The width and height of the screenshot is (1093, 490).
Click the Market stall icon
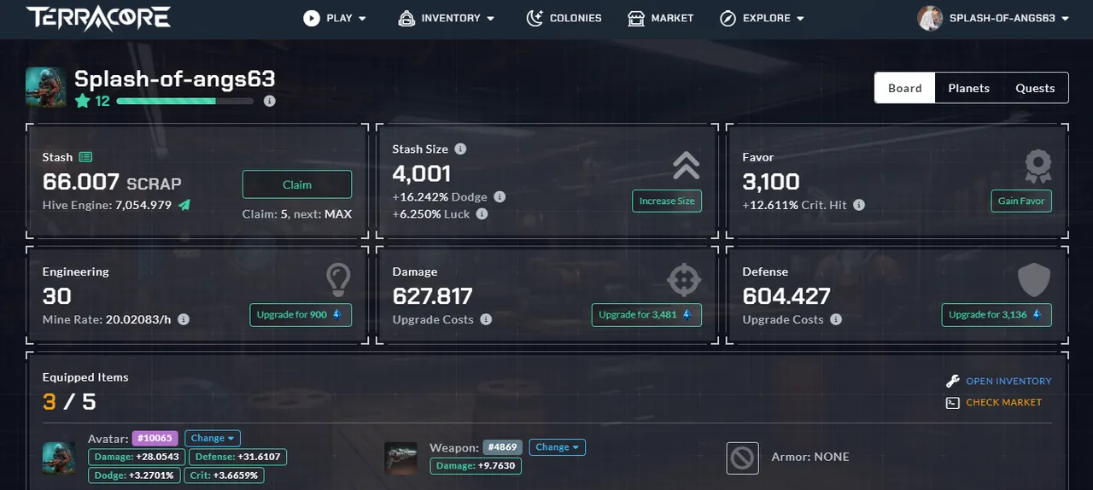click(635, 18)
